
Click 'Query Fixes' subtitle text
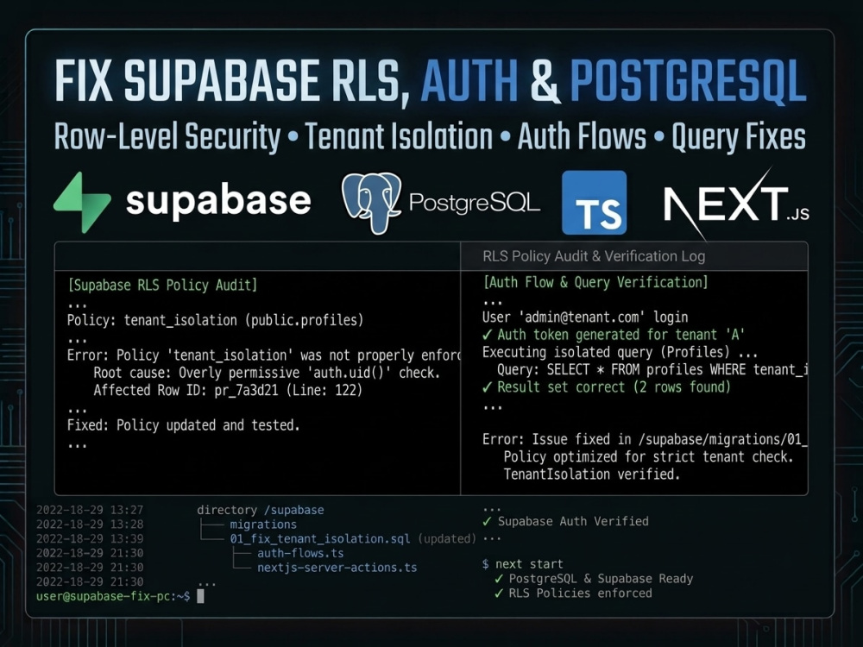click(x=739, y=137)
